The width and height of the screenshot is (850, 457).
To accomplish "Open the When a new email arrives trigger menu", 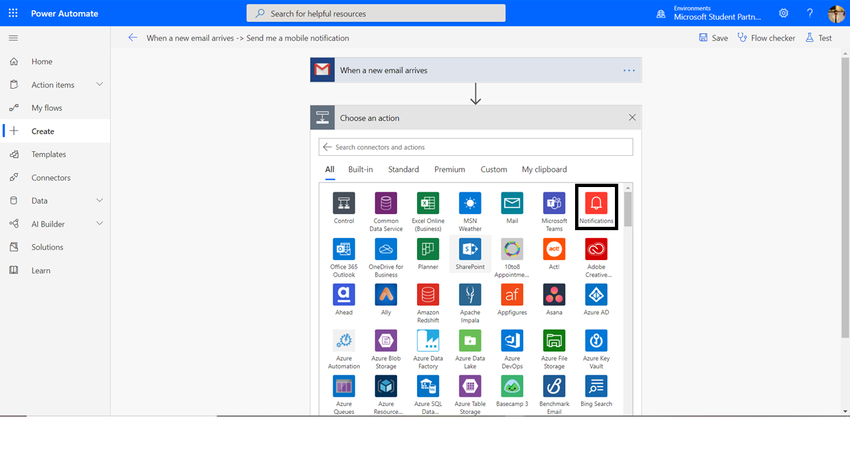I will tap(628, 70).
